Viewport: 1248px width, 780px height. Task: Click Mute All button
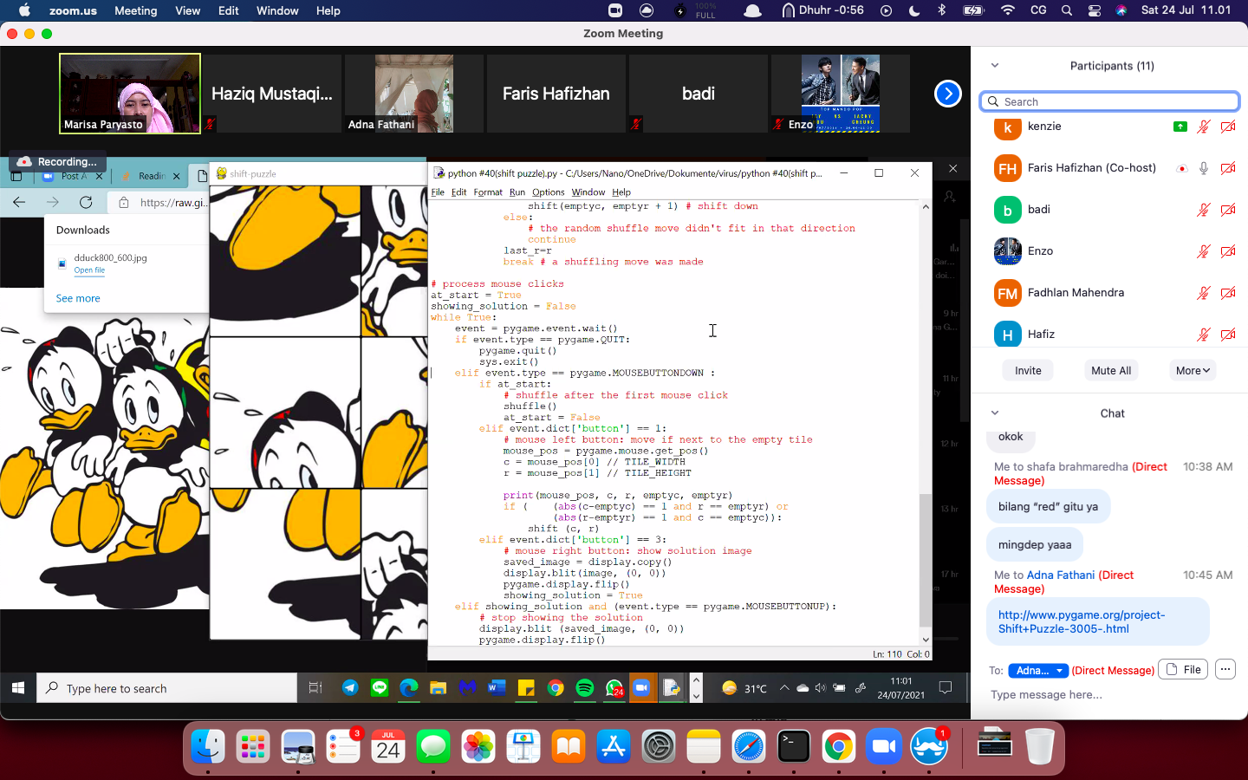click(x=1111, y=370)
